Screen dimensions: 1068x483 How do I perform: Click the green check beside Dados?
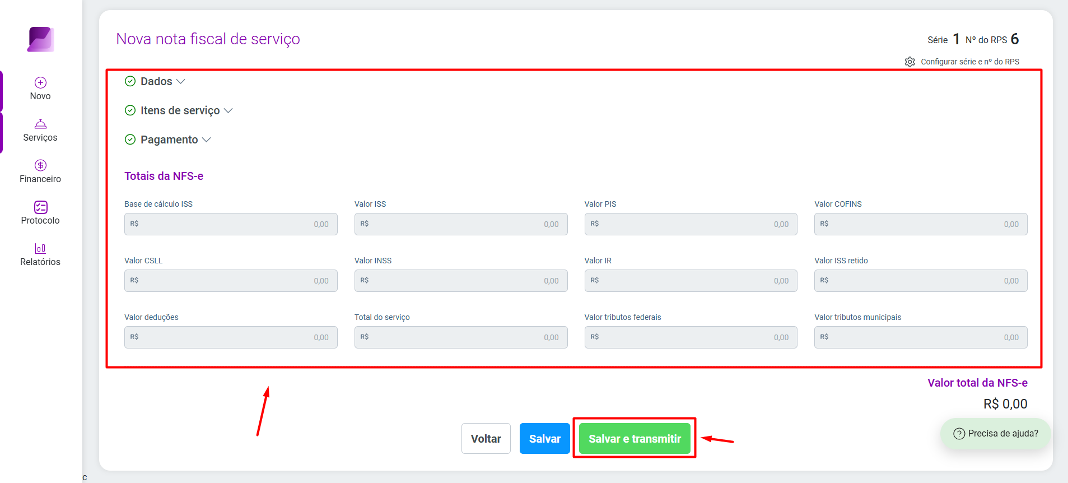130,81
